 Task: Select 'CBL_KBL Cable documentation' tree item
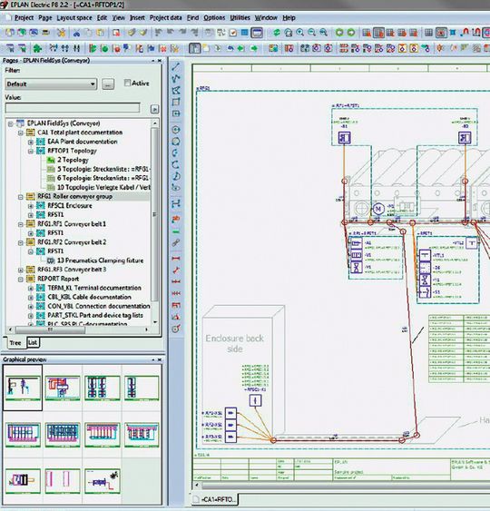(89, 297)
